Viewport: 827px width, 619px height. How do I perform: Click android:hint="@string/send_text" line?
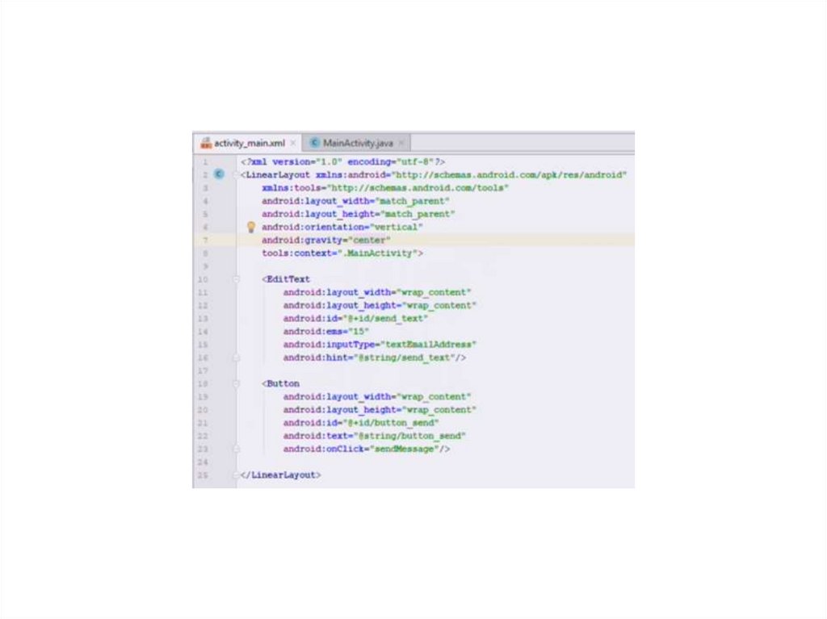click(375, 358)
